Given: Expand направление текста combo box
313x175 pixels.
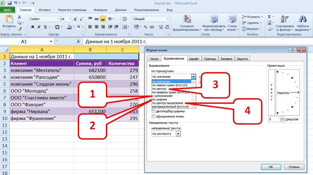Looking at the screenshot, I should coord(178,134).
